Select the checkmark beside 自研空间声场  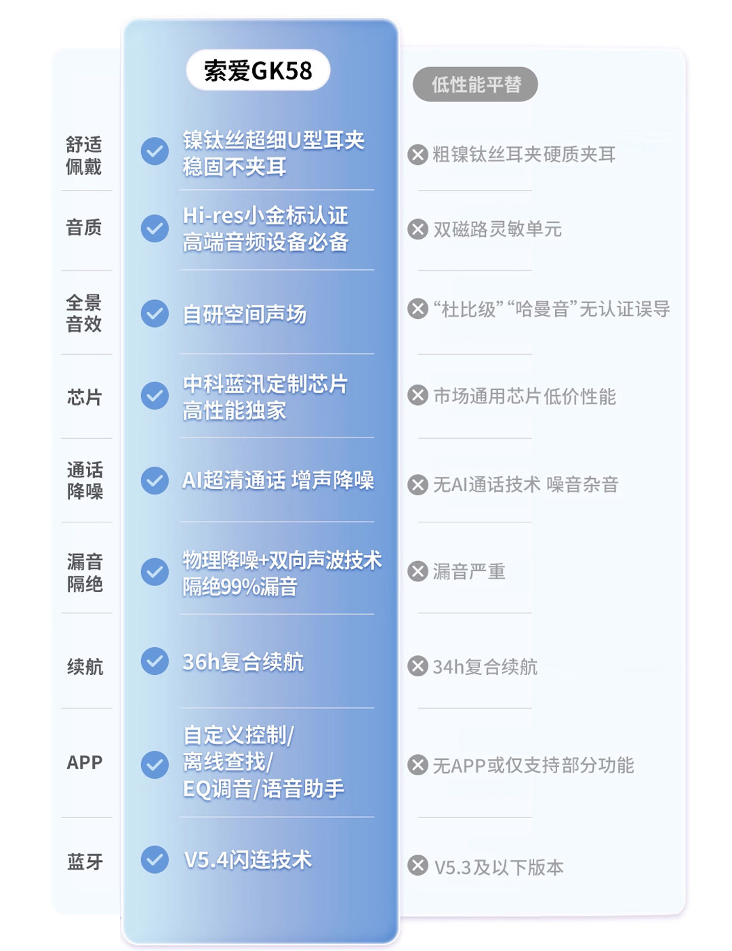(x=155, y=313)
